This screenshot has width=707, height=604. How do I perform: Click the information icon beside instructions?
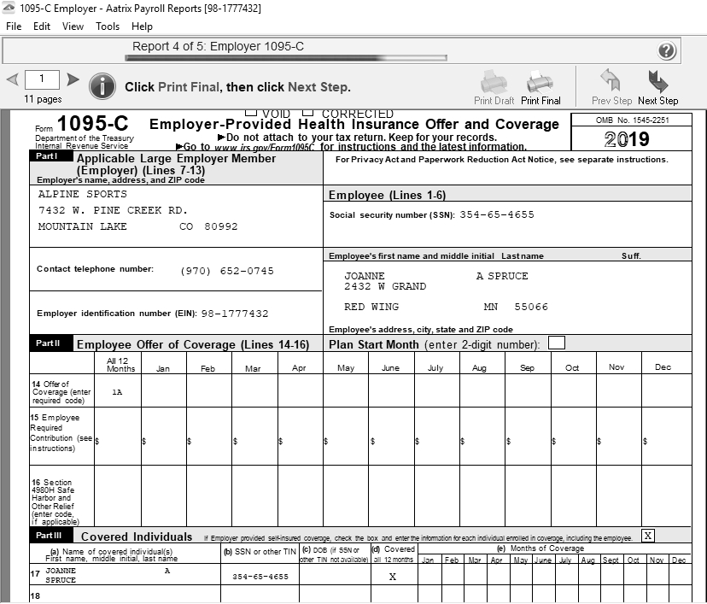(x=102, y=86)
